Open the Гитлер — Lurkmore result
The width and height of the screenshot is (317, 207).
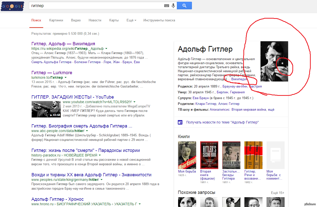[x=52, y=73]
